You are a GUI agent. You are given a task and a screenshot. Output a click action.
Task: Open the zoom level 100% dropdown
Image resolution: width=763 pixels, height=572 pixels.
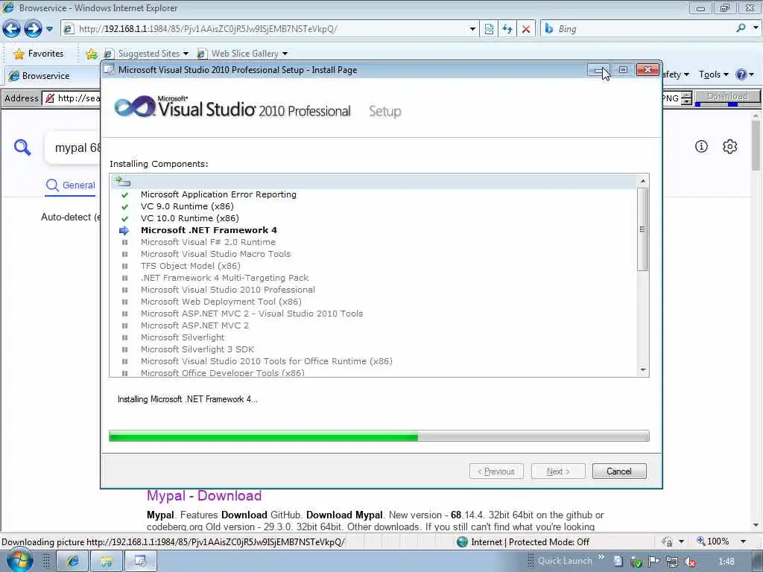click(x=743, y=541)
